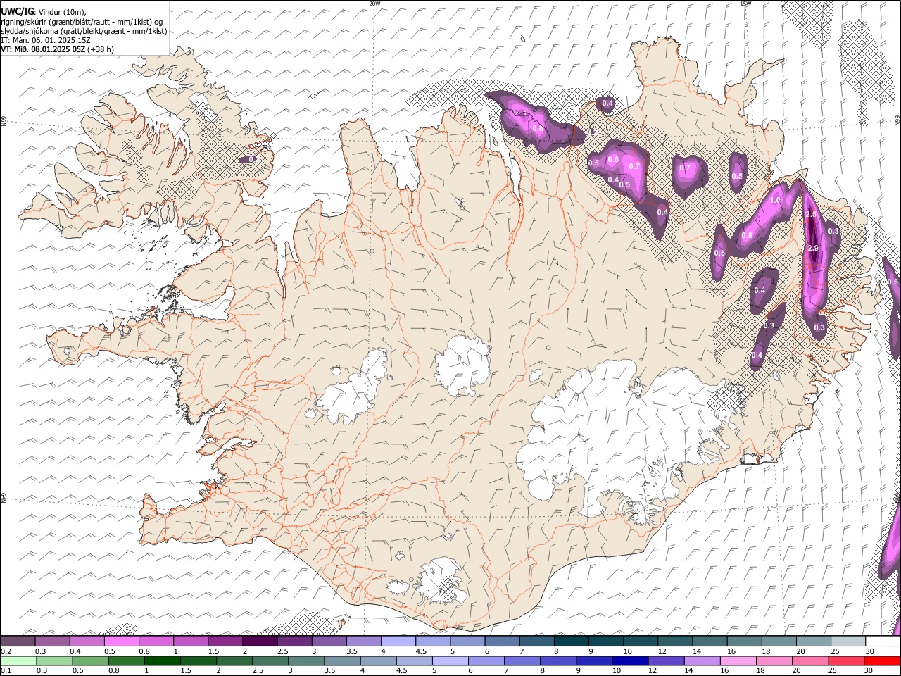
Task: Click the "VT: Mið. 08.01.2025 05Z" valid time
Action: pos(43,49)
